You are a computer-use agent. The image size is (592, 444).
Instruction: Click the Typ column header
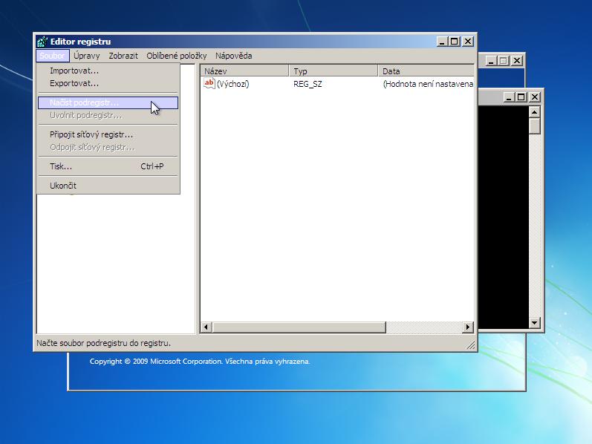coord(334,71)
